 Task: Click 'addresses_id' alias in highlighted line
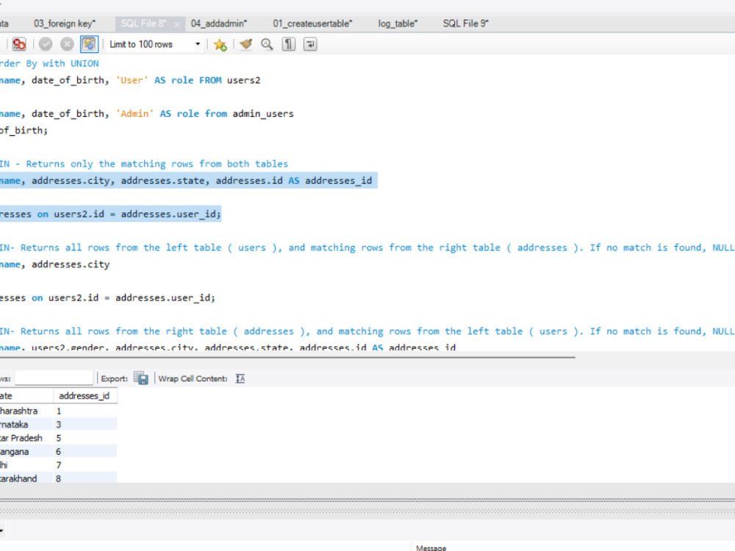coord(338,181)
